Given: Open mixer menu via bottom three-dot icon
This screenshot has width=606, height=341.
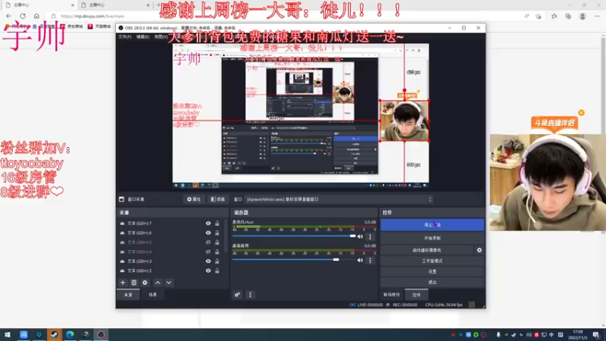Looking at the screenshot, I should pyautogui.click(x=250, y=295).
